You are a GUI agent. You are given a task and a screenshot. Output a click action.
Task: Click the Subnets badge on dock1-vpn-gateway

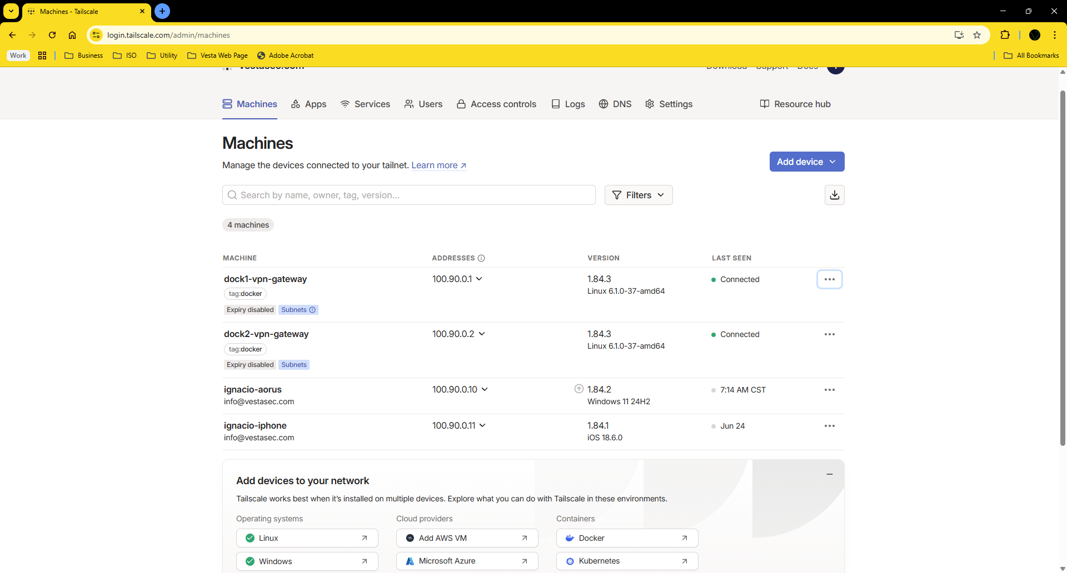(x=298, y=310)
